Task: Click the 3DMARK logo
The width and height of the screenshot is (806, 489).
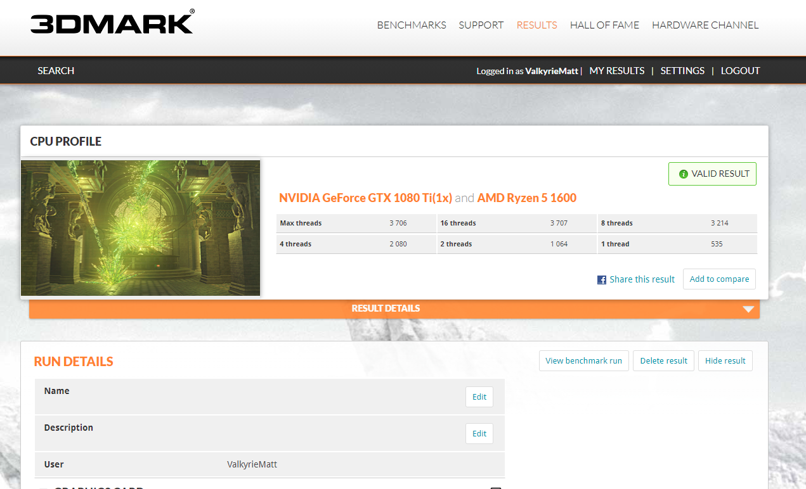Action: point(112,22)
